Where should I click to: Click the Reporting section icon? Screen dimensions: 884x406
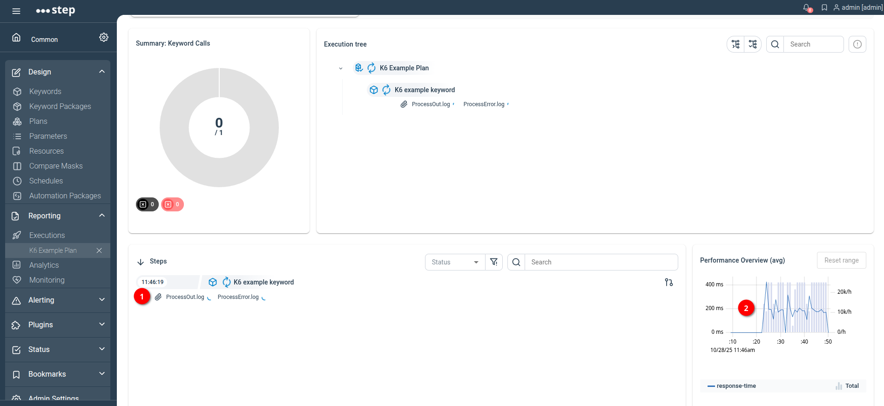click(x=16, y=216)
